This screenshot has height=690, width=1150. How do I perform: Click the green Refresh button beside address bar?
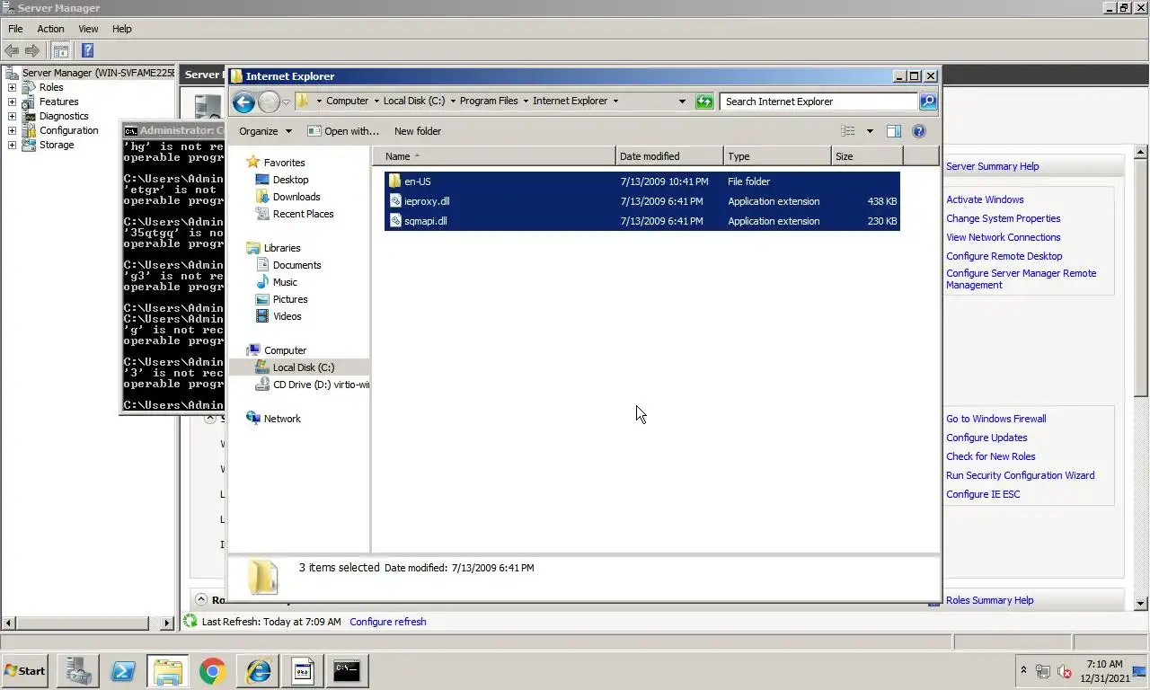(704, 102)
